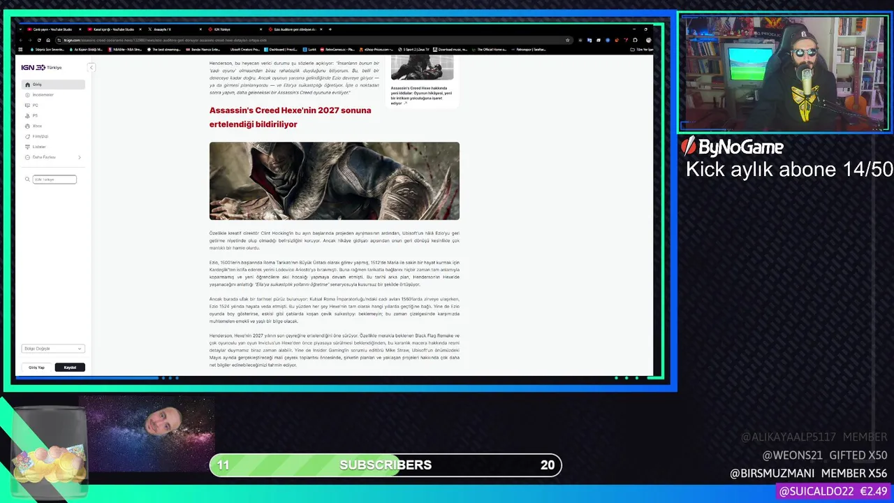Click the 'Assassin's Creed Hexe'nin 2027' heading

click(x=291, y=117)
